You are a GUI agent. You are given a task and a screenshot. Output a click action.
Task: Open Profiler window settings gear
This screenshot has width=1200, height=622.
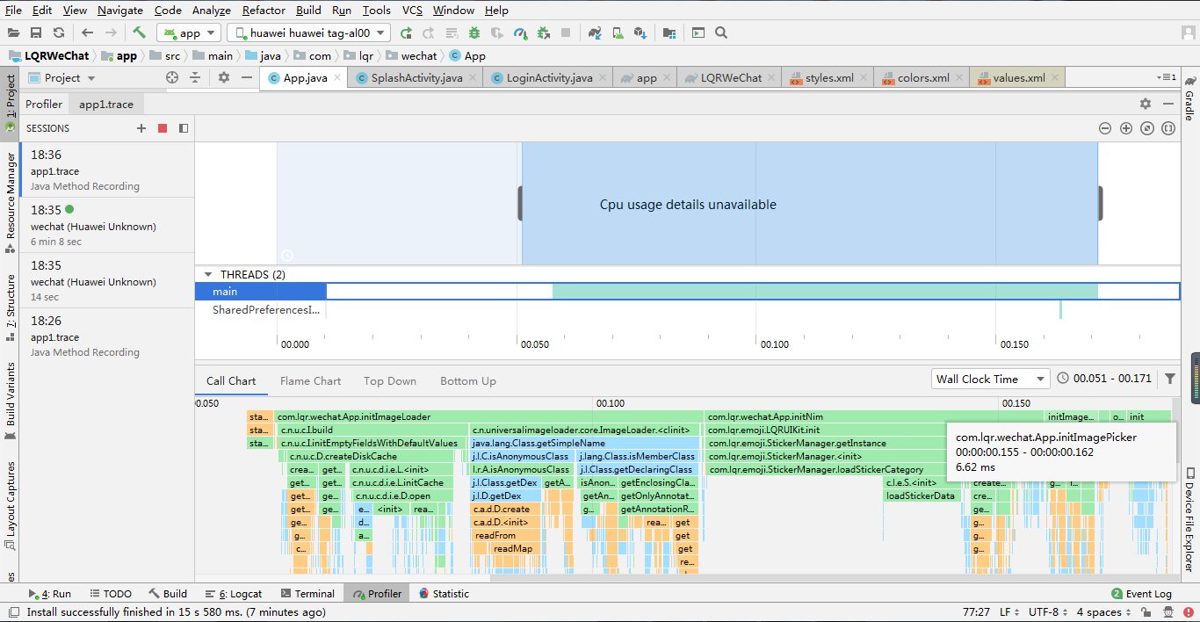click(x=1146, y=104)
